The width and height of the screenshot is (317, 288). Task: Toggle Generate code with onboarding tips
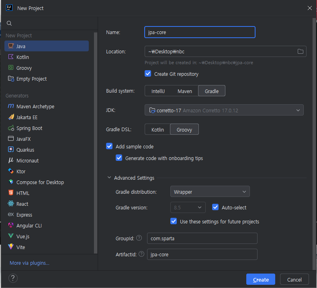(x=119, y=158)
